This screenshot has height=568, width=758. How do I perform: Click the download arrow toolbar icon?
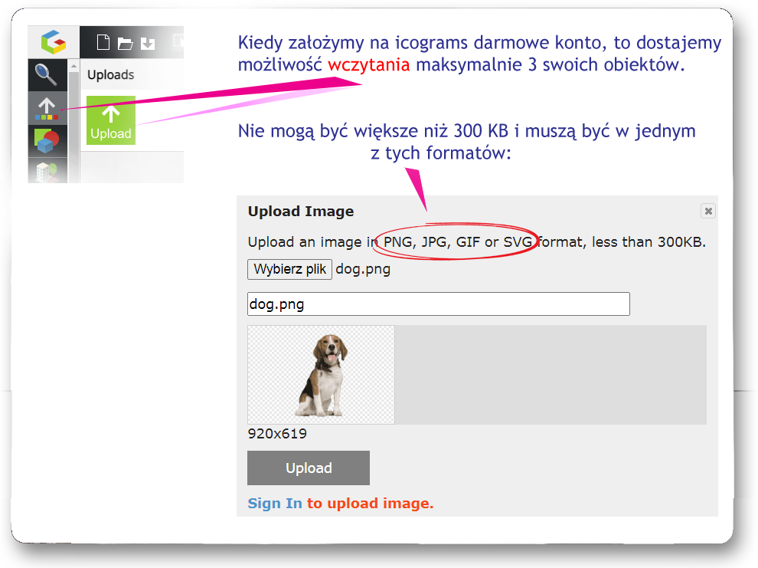click(x=148, y=43)
